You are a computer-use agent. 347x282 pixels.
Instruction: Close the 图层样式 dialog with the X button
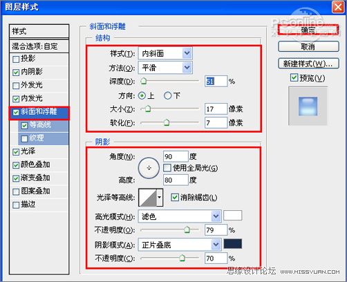[x=338, y=7]
